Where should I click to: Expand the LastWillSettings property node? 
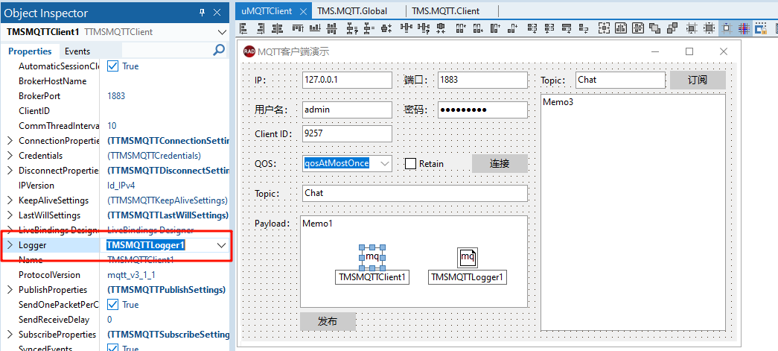(x=10, y=215)
